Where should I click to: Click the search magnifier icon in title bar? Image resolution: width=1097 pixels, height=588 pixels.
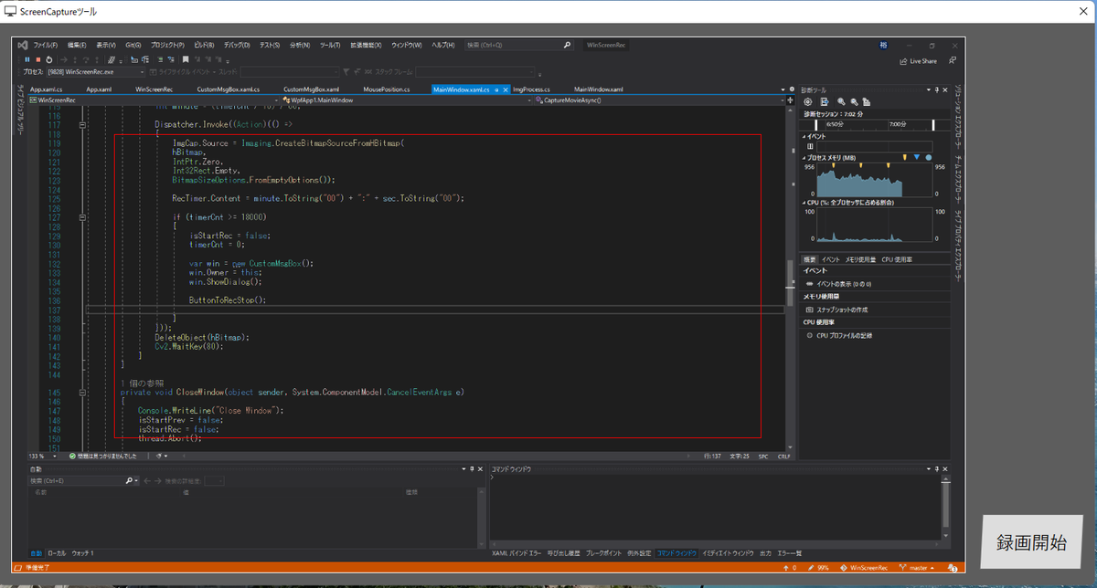point(567,45)
